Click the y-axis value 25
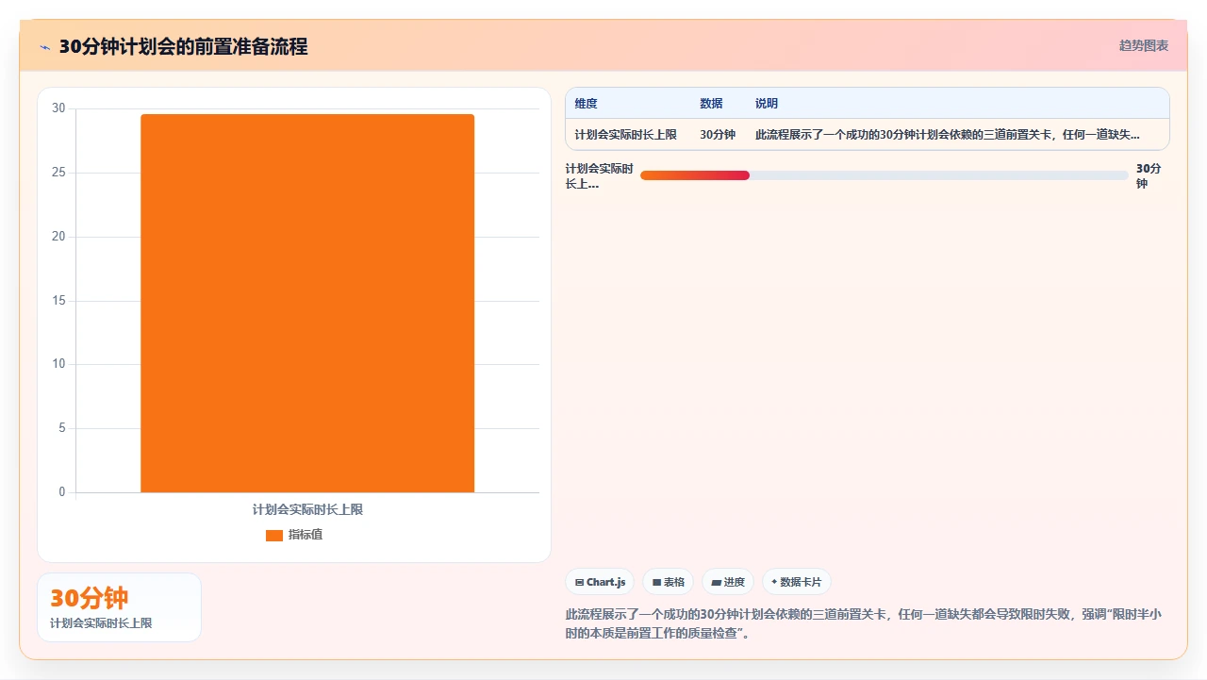 (x=58, y=173)
